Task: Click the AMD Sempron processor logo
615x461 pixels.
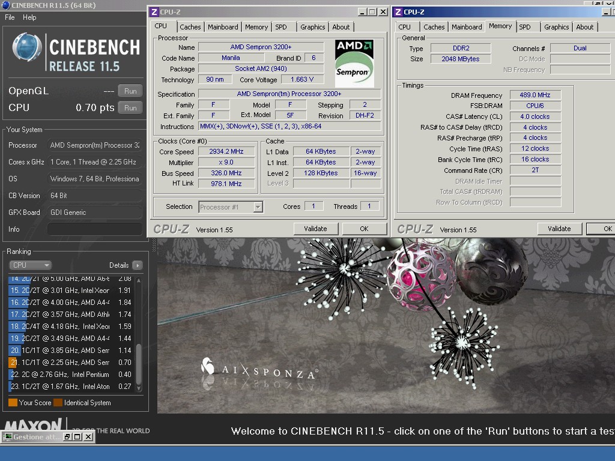Action: click(354, 64)
